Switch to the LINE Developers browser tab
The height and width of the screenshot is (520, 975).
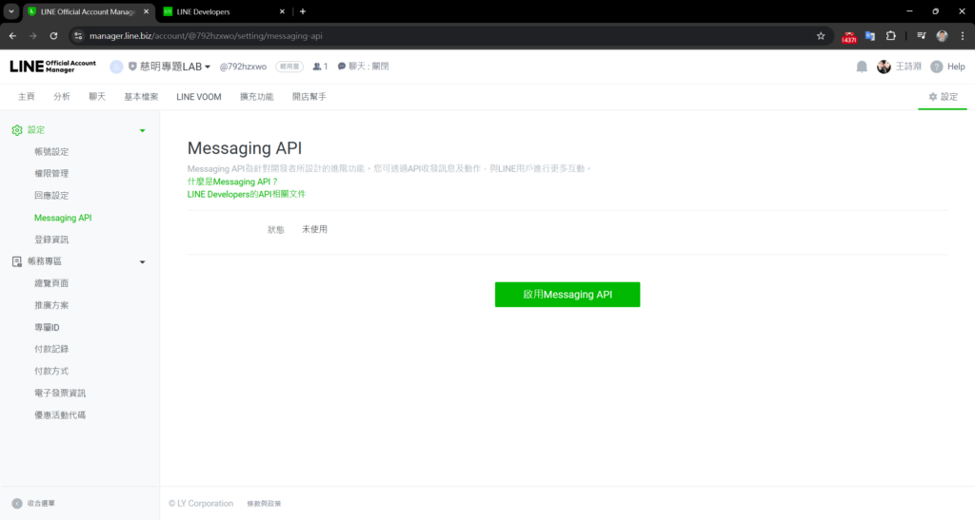pos(224,11)
